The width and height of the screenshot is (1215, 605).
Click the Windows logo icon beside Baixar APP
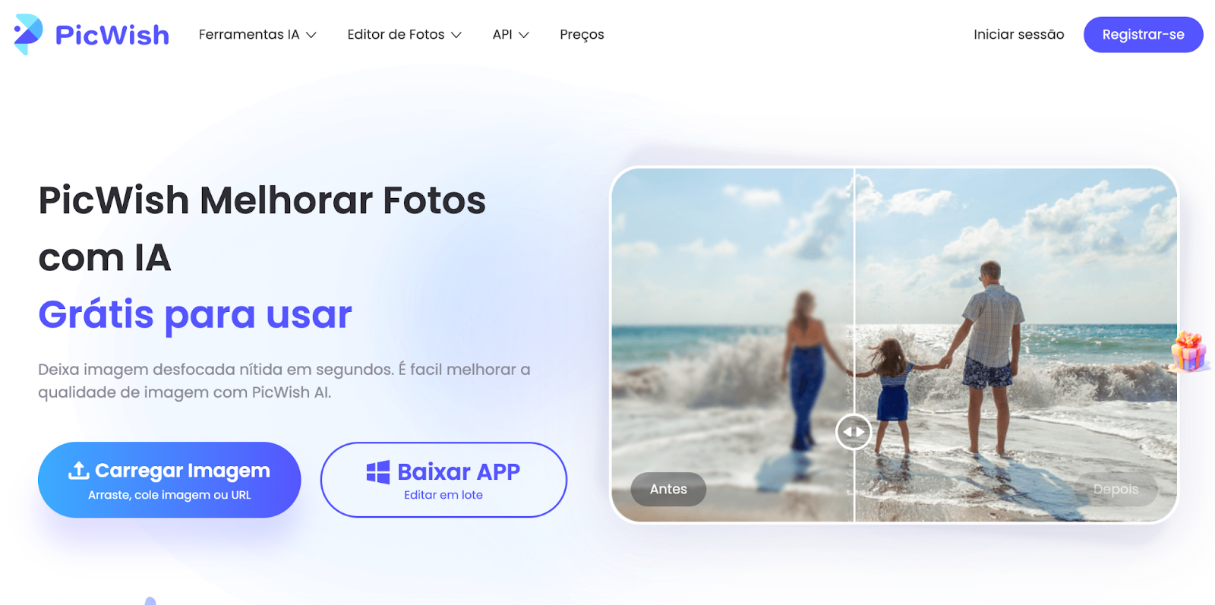(x=378, y=472)
